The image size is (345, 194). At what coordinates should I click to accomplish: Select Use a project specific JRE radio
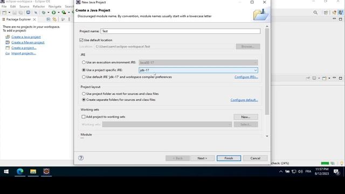84,70
